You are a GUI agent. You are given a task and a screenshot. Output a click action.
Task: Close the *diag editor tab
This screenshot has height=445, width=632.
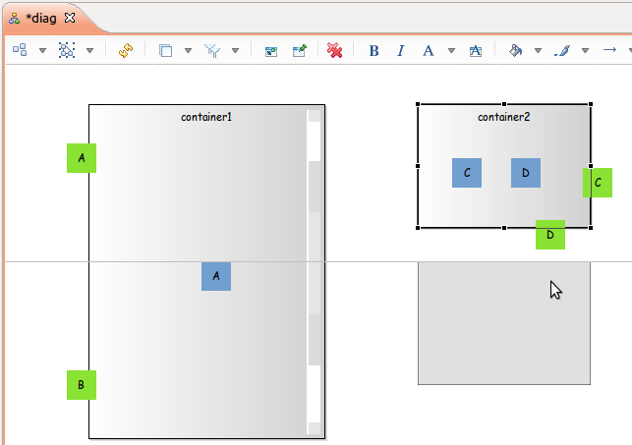coord(70,18)
